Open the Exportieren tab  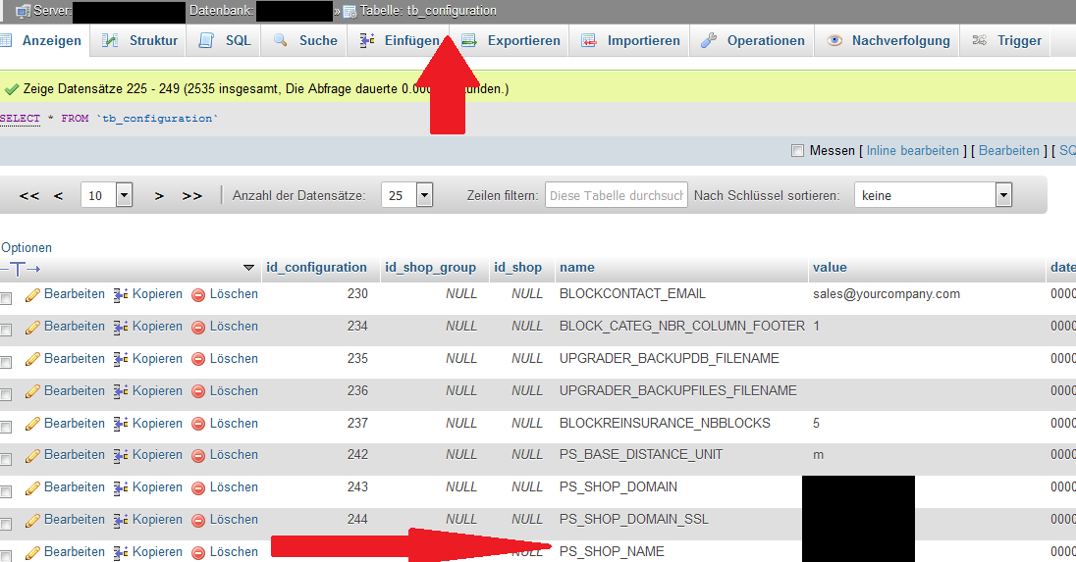click(x=511, y=40)
